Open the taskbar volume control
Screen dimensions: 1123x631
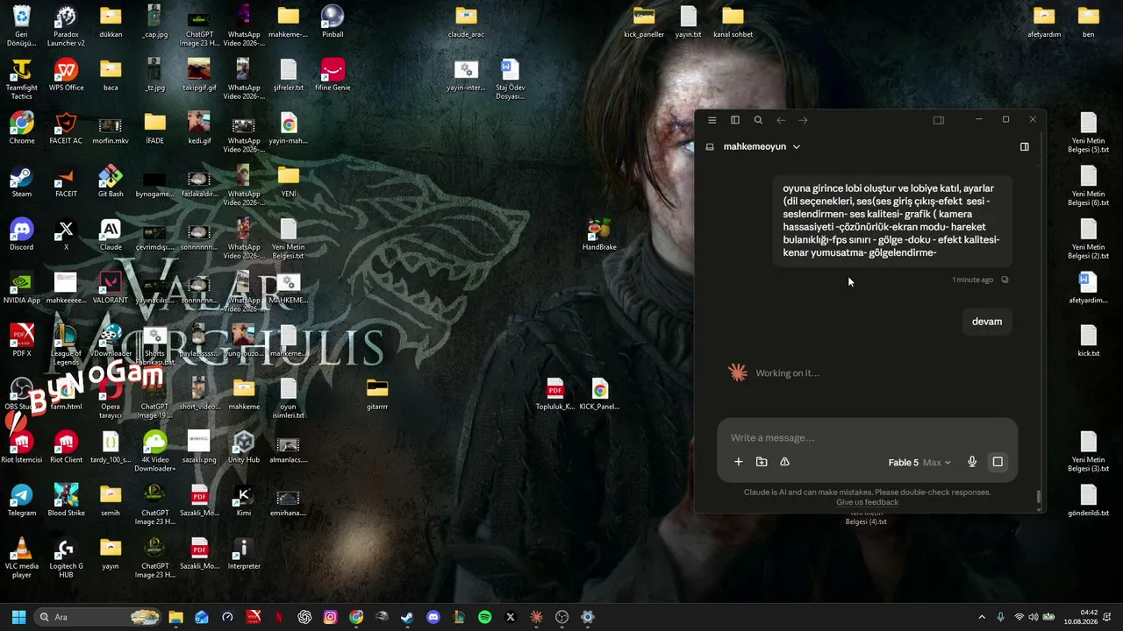(1034, 617)
